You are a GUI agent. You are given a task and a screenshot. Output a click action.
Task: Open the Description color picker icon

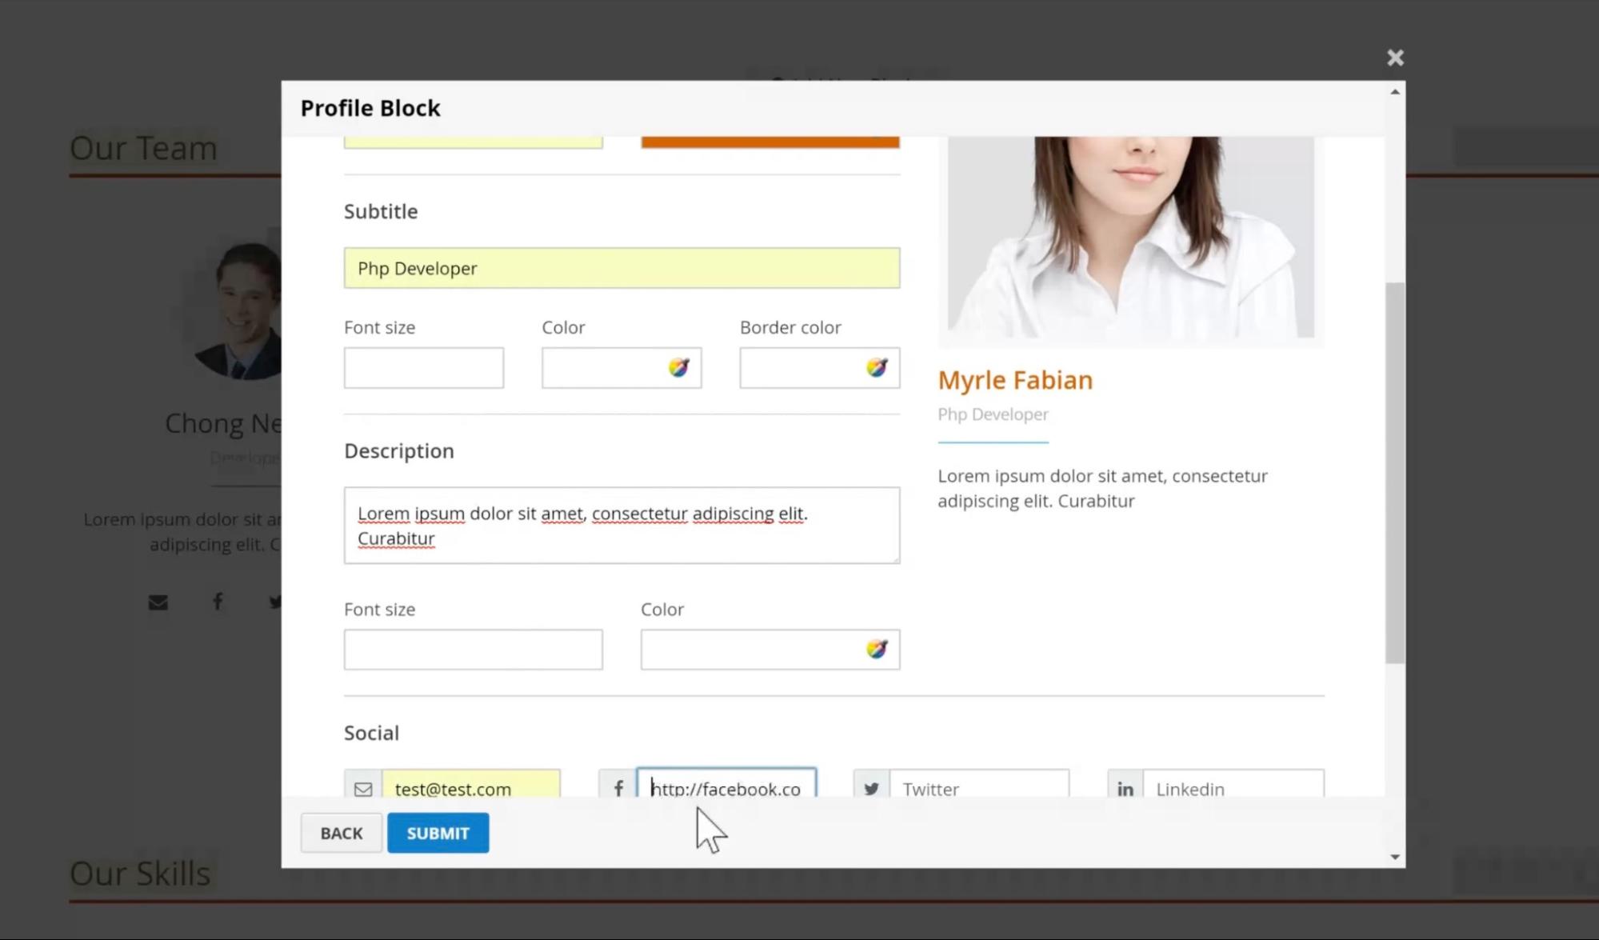876,649
